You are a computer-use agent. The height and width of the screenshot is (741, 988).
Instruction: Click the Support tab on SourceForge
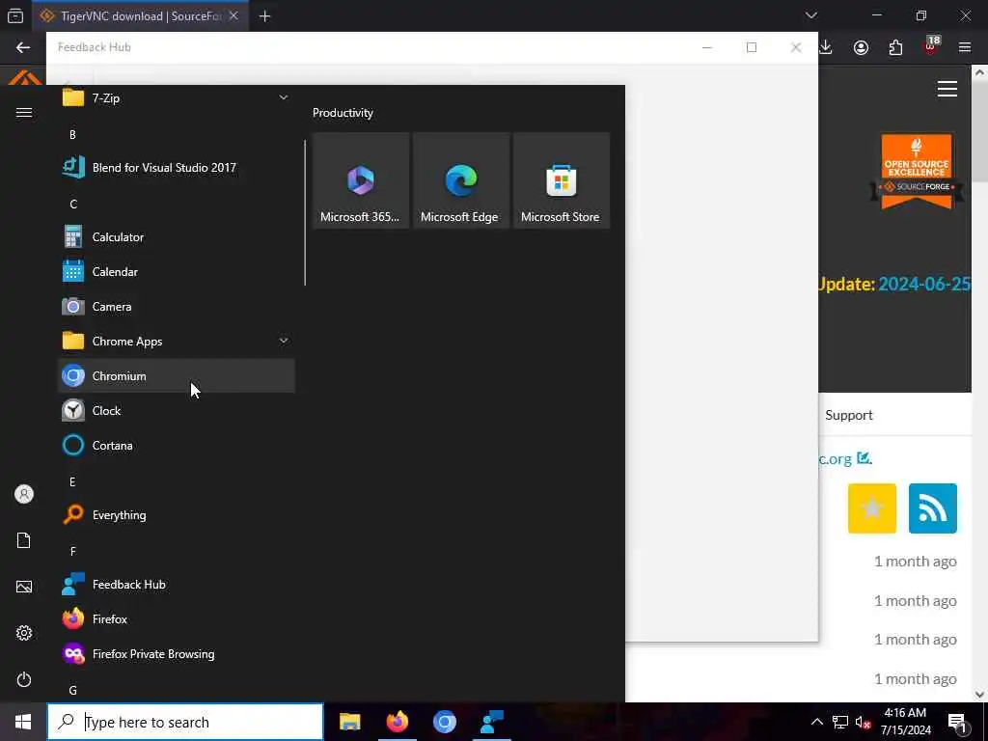(849, 415)
